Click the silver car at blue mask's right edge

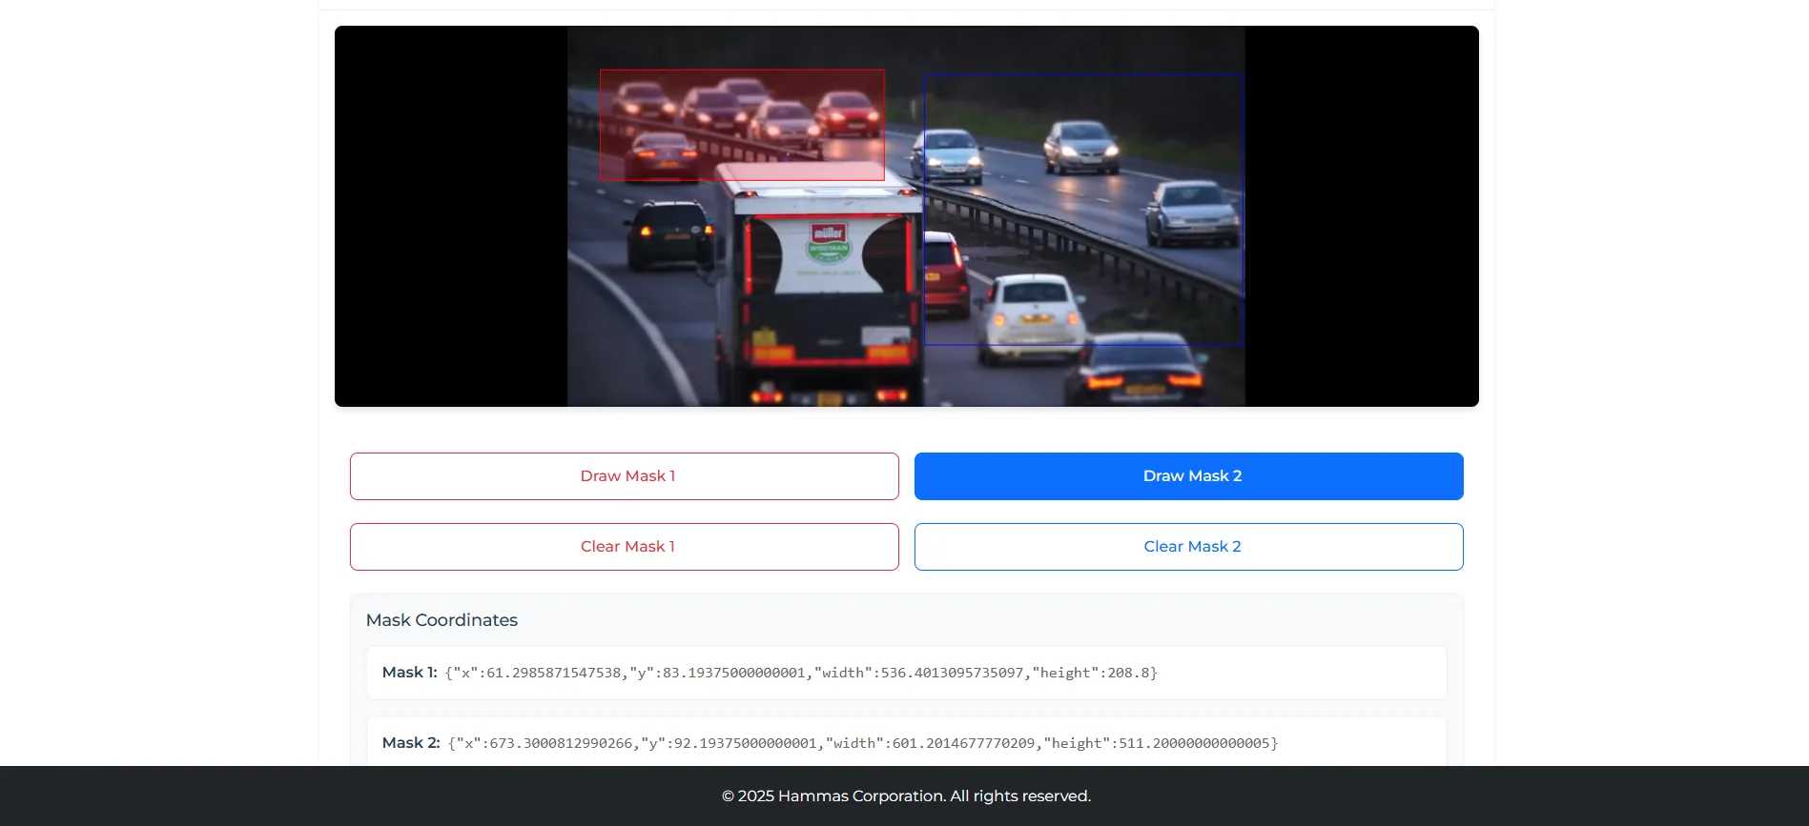tap(1192, 212)
